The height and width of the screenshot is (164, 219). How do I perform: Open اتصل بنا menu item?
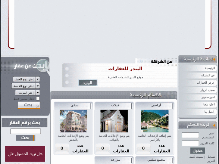pos(209,112)
